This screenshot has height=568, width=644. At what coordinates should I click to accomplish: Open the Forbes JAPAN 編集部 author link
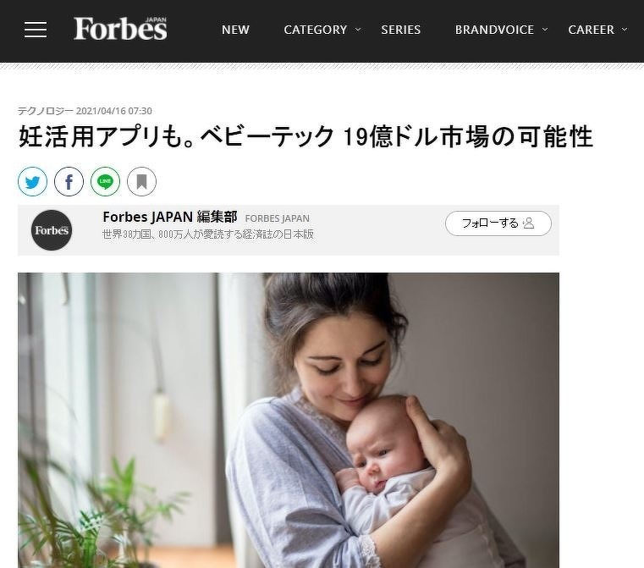tap(170, 217)
